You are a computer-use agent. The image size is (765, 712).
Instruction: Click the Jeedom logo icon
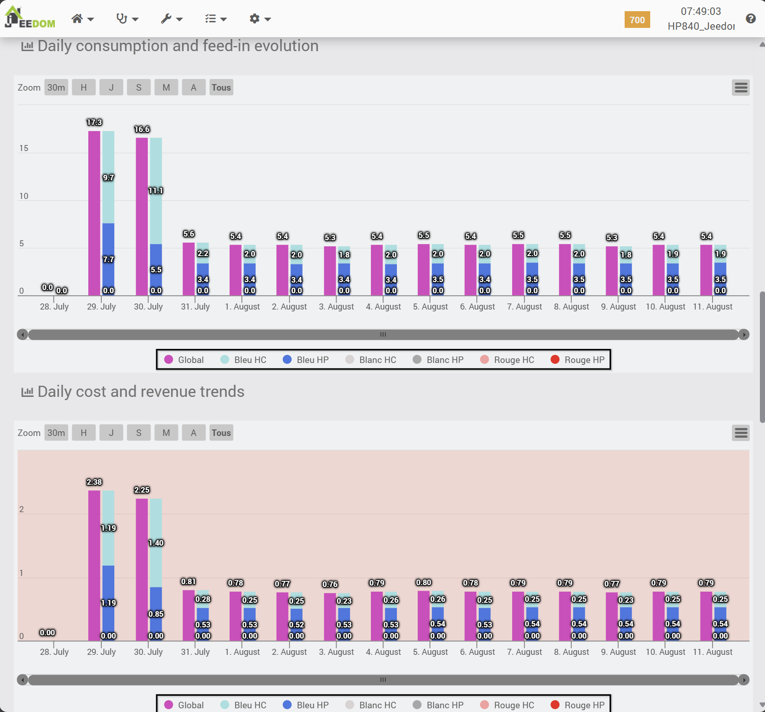coord(29,18)
